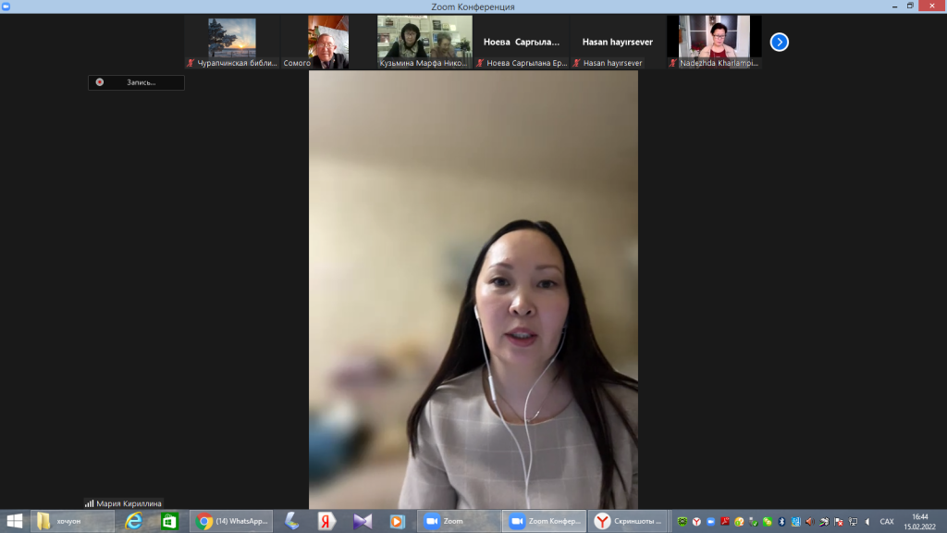
Task: Open the Visual Studio taskbar icon
Action: click(x=362, y=521)
